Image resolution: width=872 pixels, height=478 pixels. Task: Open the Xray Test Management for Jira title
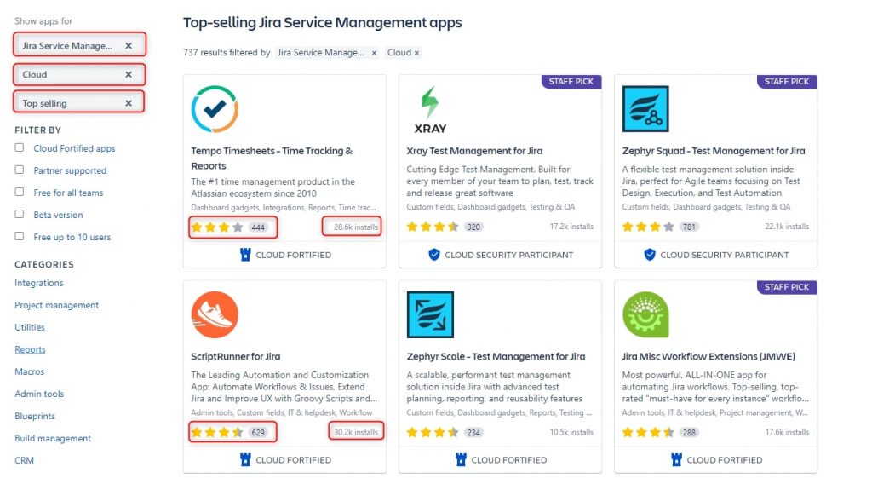point(474,151)
